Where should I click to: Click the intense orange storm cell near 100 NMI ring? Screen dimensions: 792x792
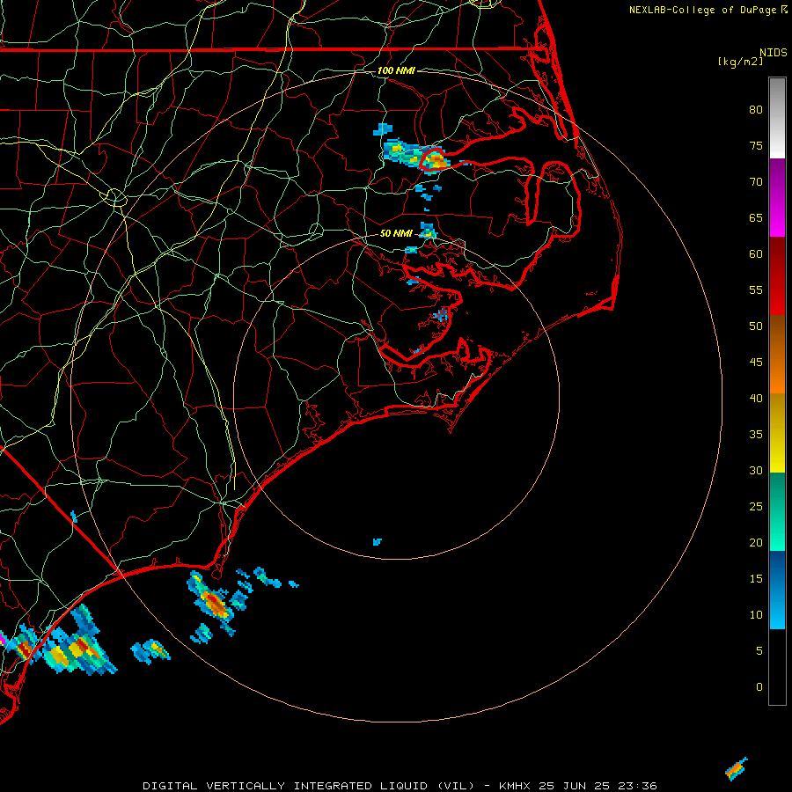pos(436,160)
